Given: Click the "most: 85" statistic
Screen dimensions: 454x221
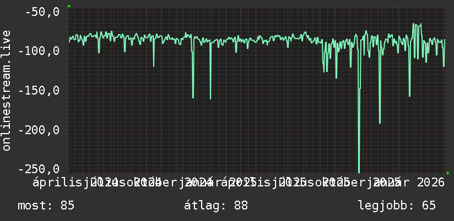Looking at the screenshot, I should coord(46,206).
